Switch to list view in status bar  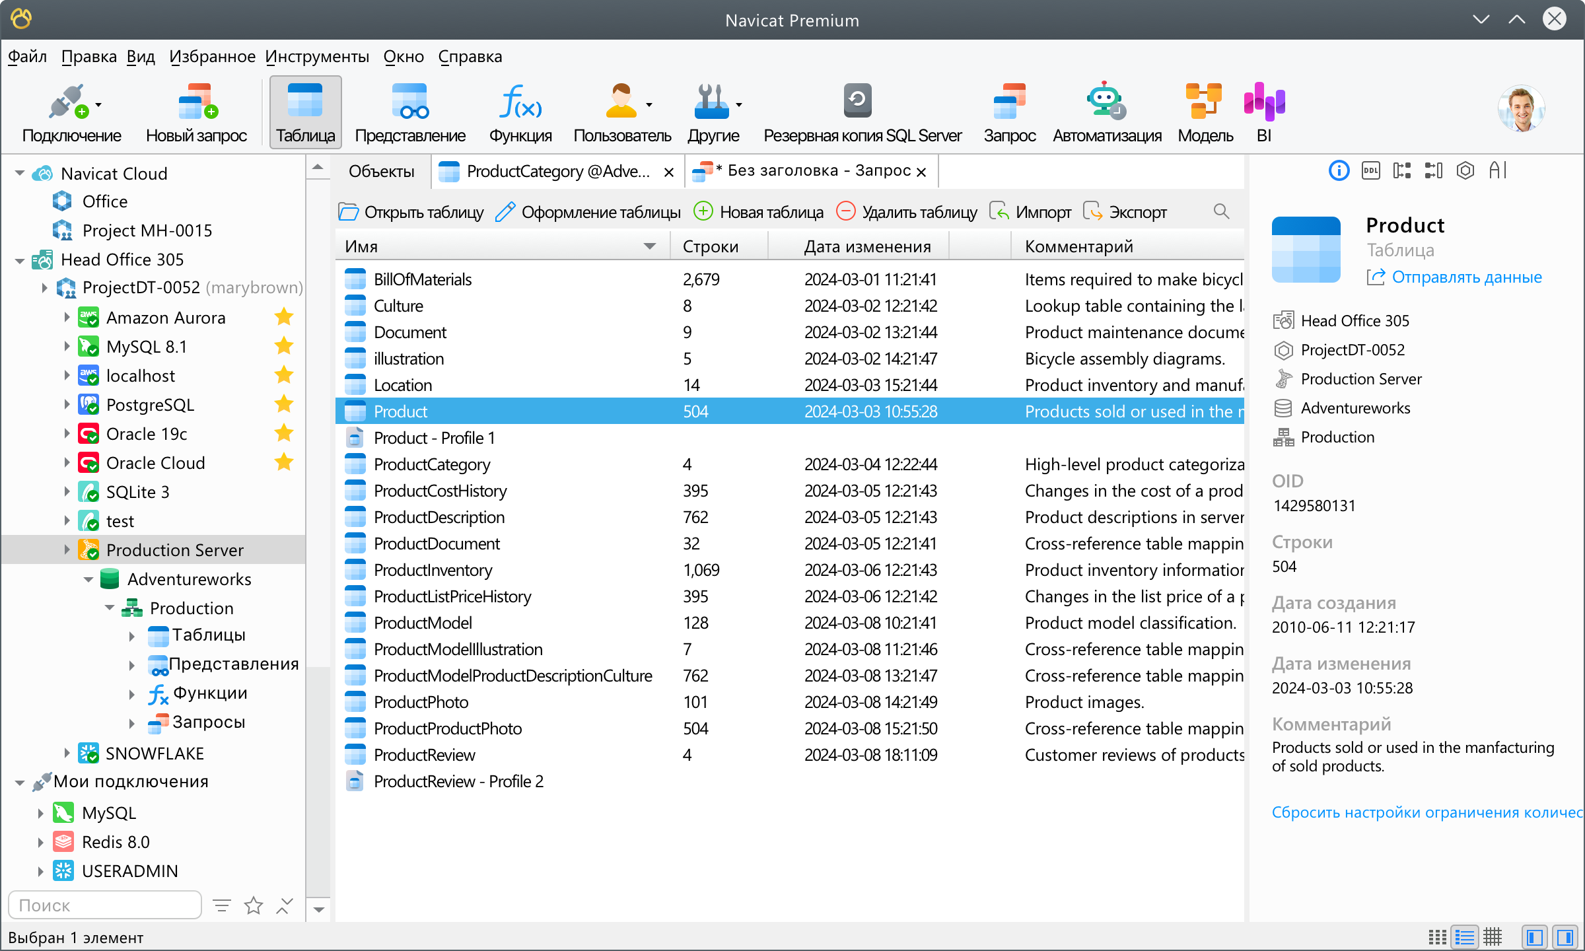pos(1464,936)
